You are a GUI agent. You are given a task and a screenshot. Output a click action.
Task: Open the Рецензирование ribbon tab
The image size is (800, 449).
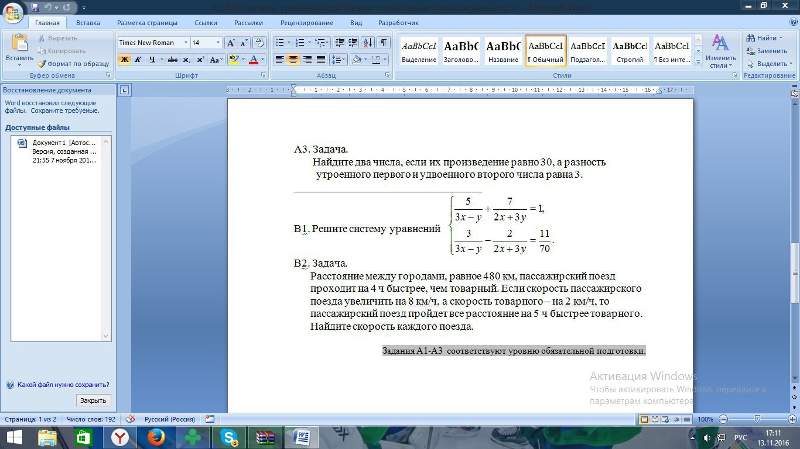pyautogui.click(x=306, y=23)
